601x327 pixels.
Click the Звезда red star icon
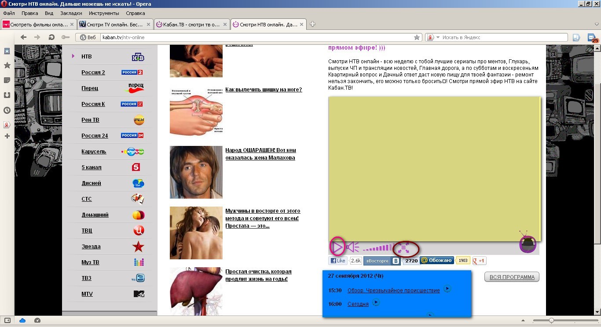tap(139, 246)
